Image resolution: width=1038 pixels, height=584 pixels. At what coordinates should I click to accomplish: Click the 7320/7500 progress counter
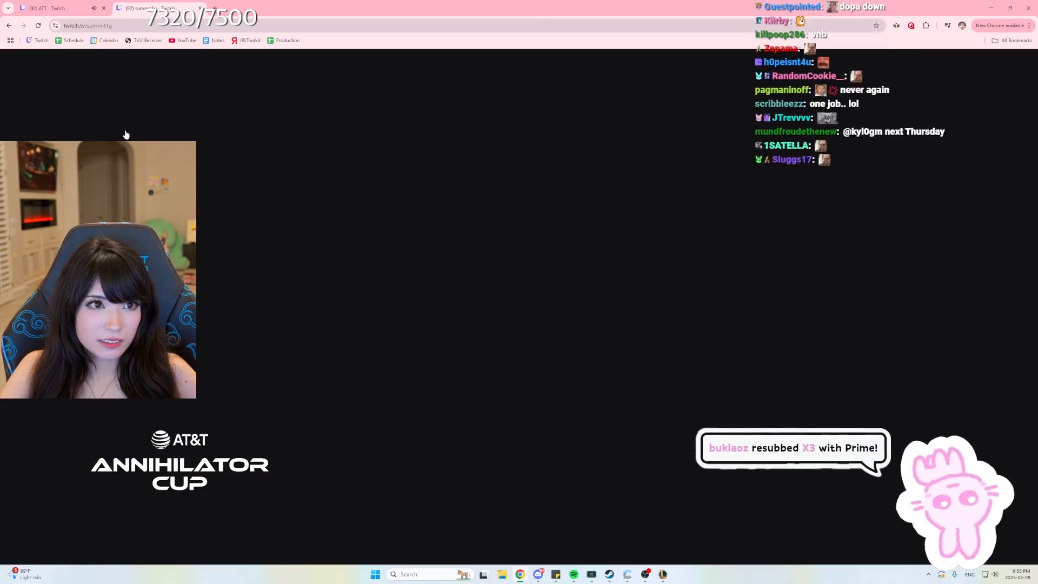[x=202, y=17]
